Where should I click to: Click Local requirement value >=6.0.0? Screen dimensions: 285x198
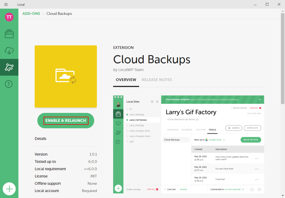pyautogui.click(x=90, y=169)
